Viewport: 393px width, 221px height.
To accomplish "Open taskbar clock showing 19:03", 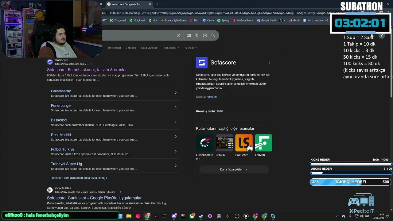I will point(378,216).
